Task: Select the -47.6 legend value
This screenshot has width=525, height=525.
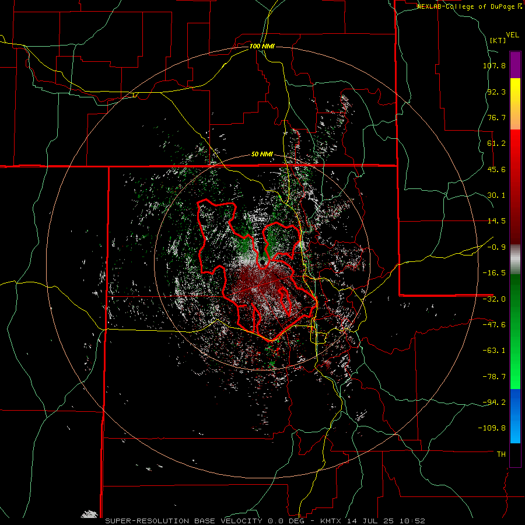Action: tap(494, 325)
